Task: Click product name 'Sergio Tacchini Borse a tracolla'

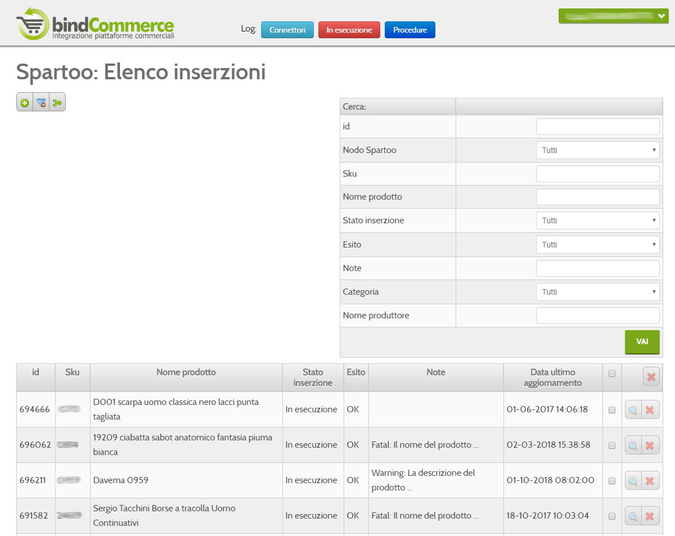Action: point(164,516)
